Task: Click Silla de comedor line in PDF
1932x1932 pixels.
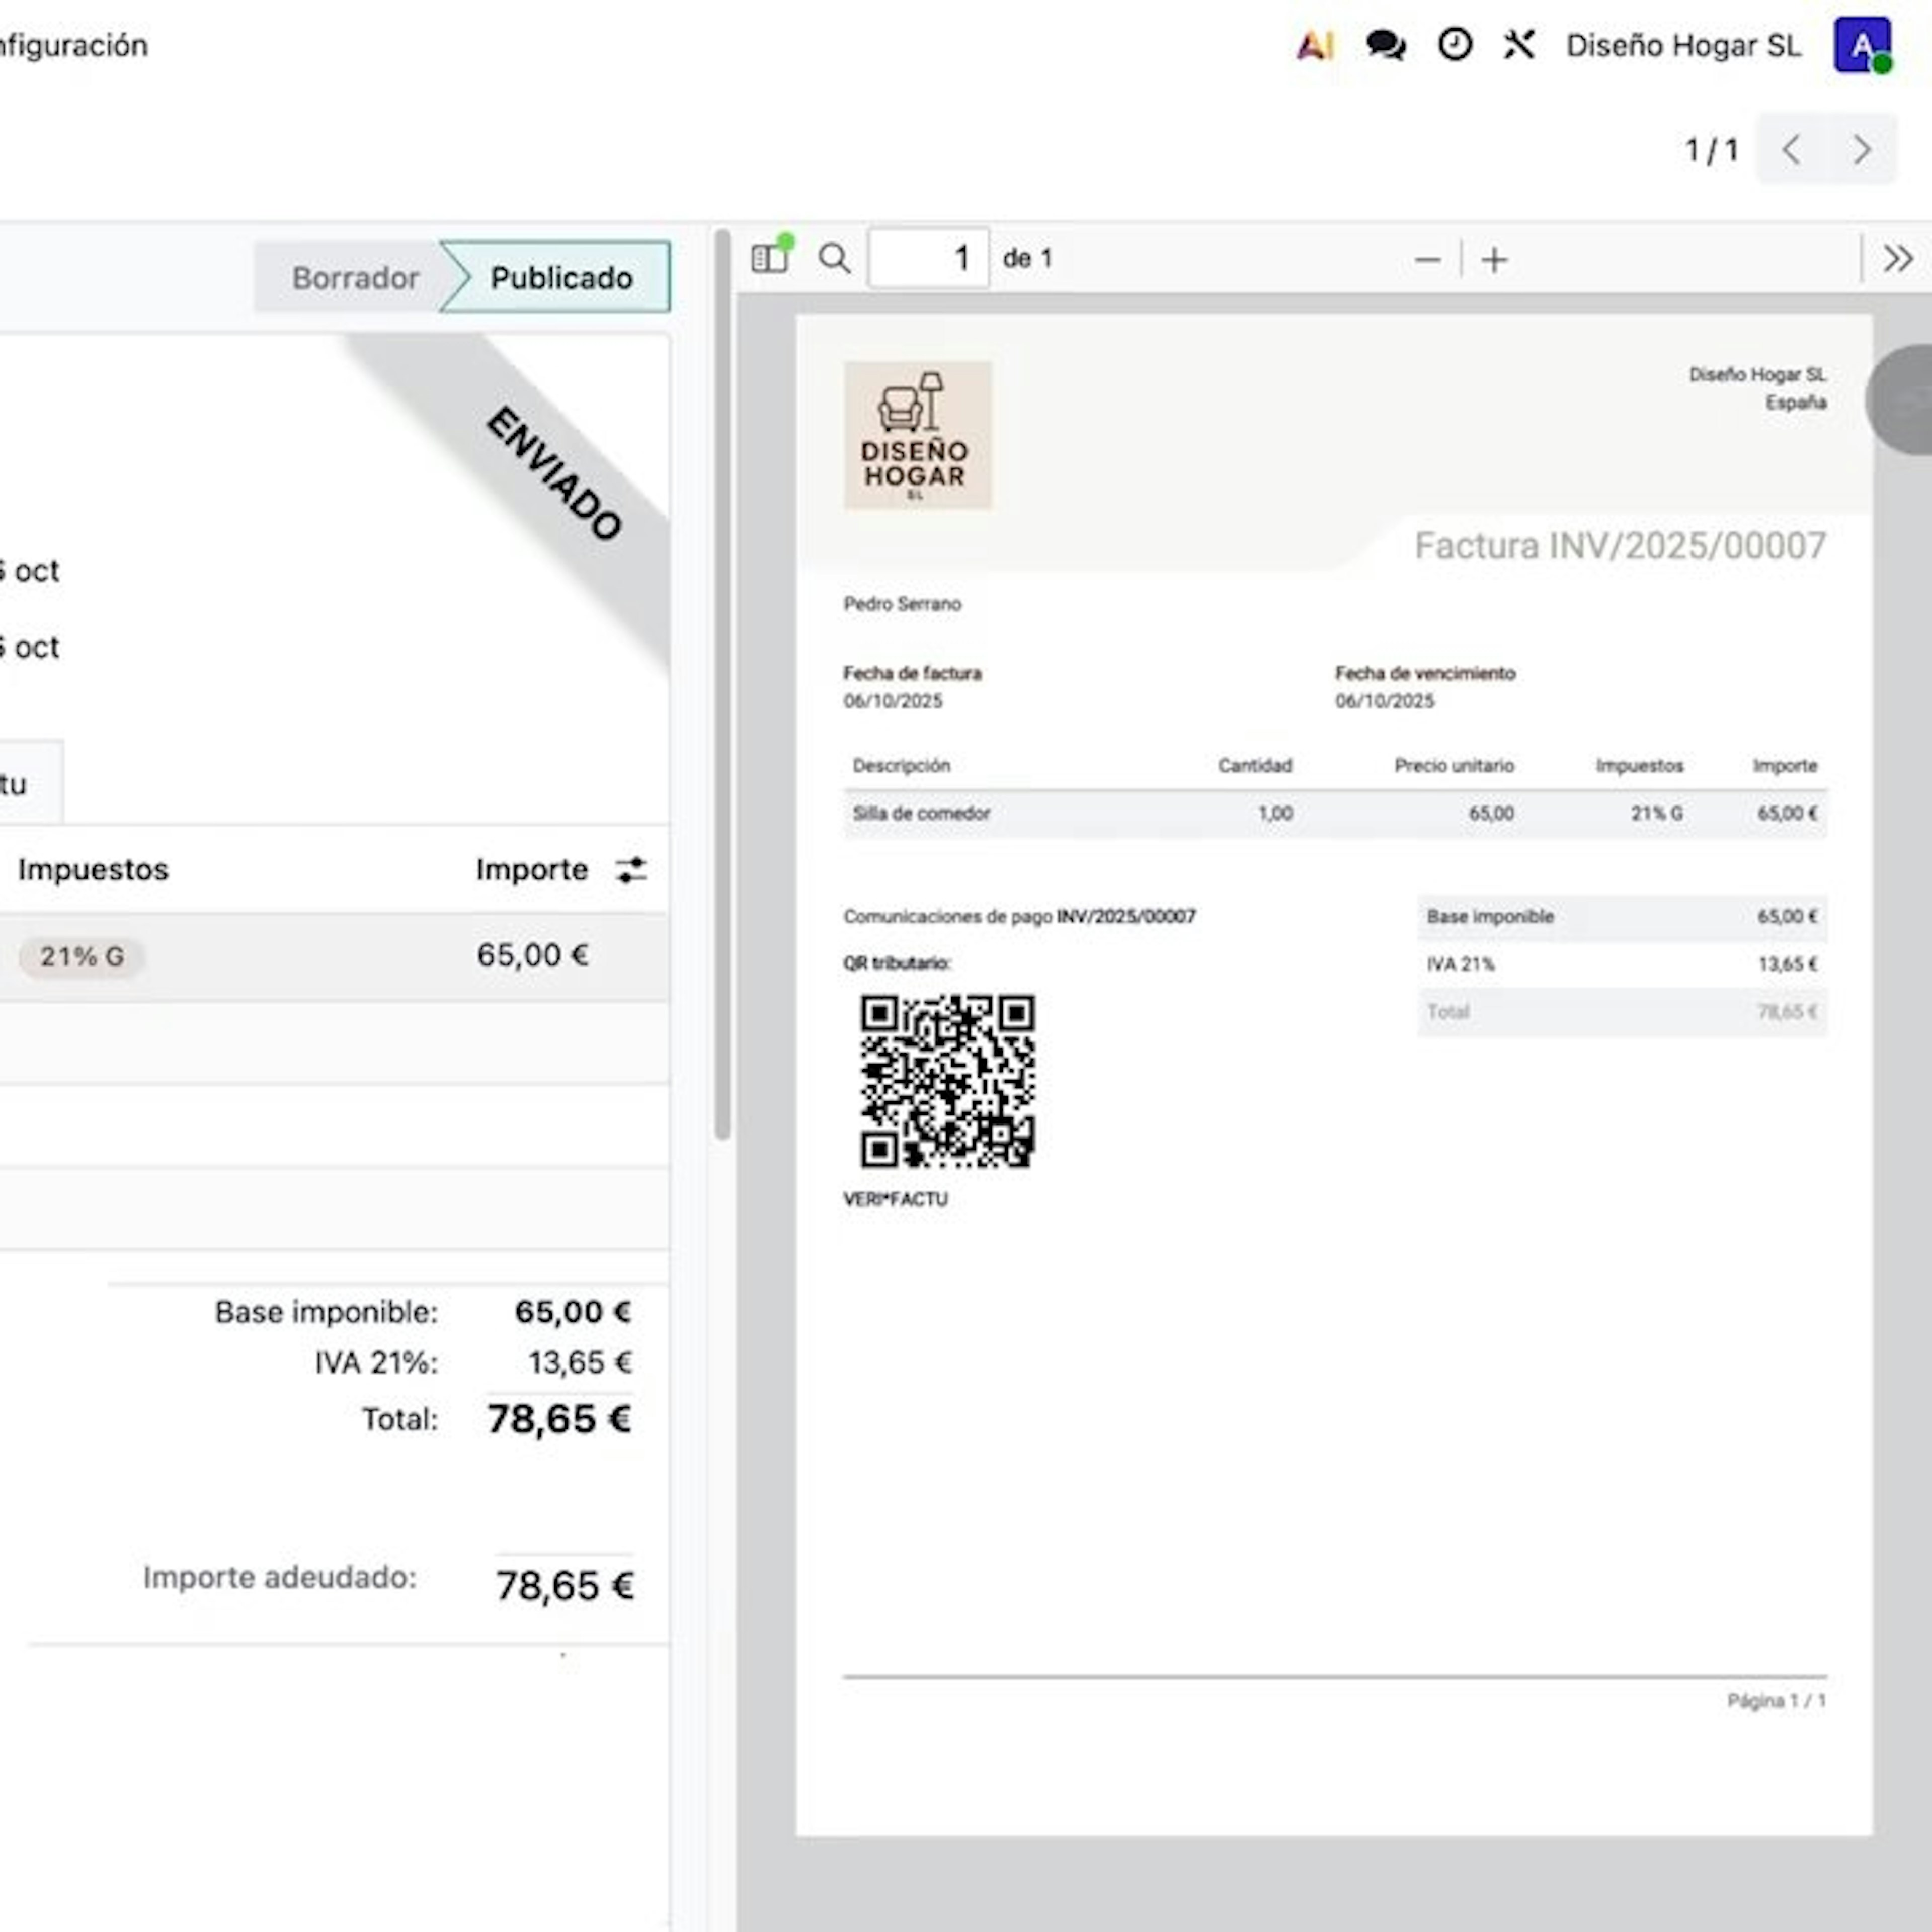Action: (1335, 813)
